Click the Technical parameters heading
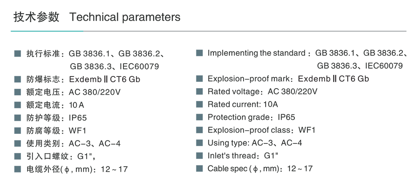 [125, 17]
